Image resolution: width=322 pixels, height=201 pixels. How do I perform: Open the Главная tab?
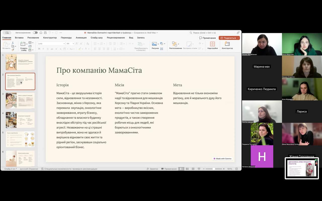tap(7, 38)
